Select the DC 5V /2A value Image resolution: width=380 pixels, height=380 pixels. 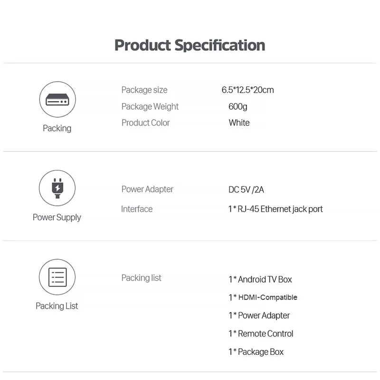pyautogui.click(x=246, y=190)
